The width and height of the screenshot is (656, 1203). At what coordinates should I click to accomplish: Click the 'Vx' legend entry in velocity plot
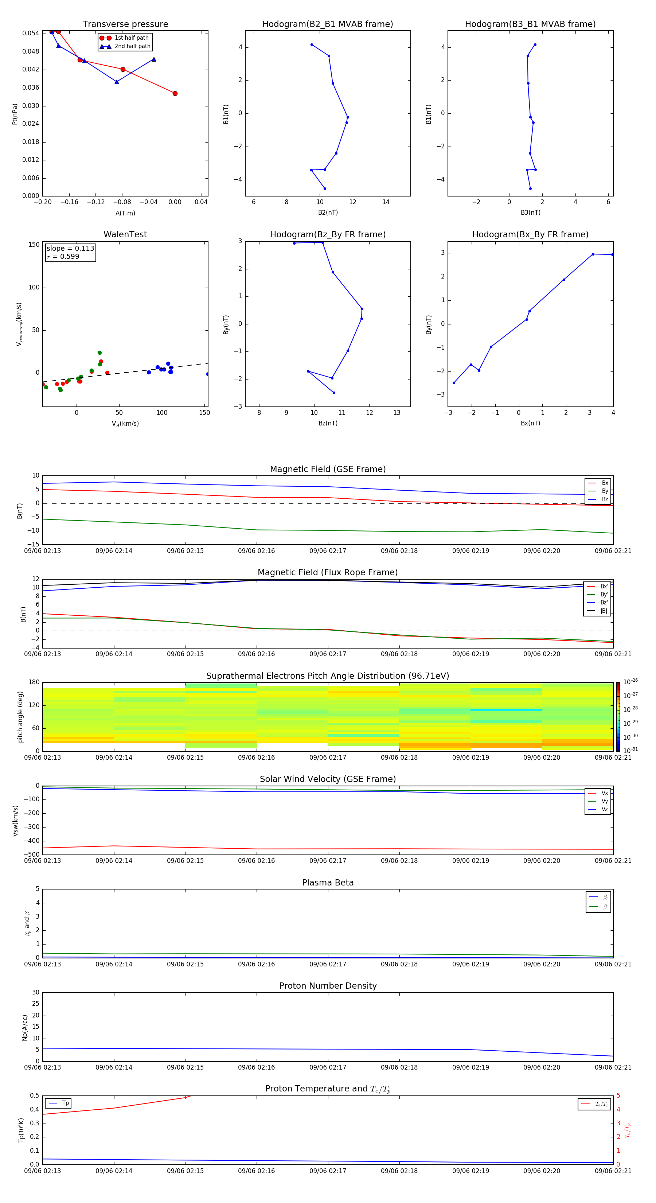pos(598,794)
